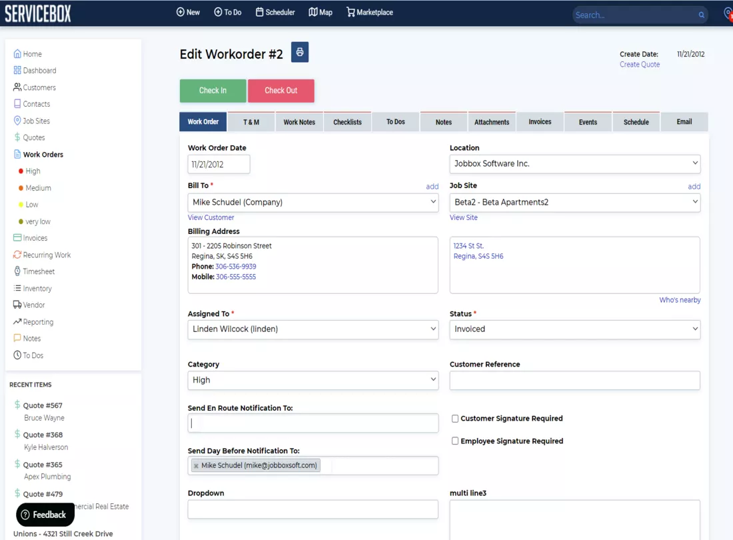This screenshot has width=733, height=540.
Task: Click the add link beside Bill To
Action: click(432, 187)
